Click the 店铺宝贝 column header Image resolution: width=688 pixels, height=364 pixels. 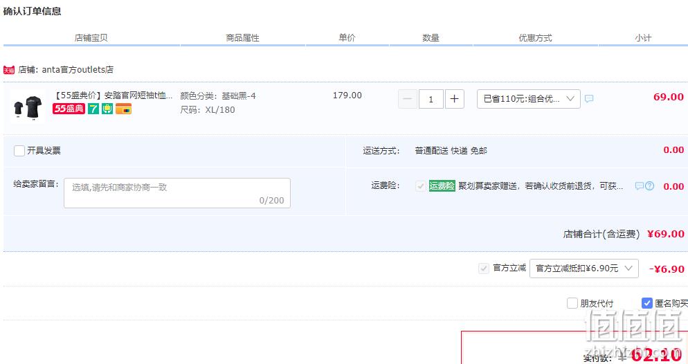pos(91,38)
